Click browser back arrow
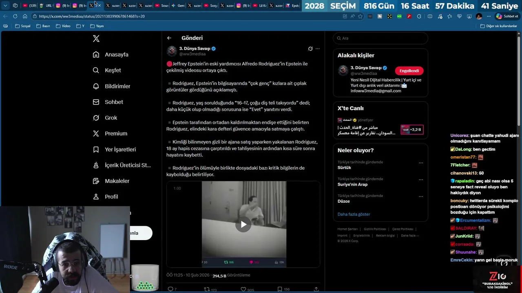 coord(5,16)
